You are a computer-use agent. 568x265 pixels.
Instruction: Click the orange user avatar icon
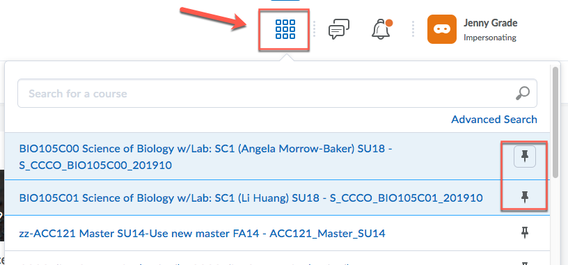pyautogui.click(x=441, y=29)
